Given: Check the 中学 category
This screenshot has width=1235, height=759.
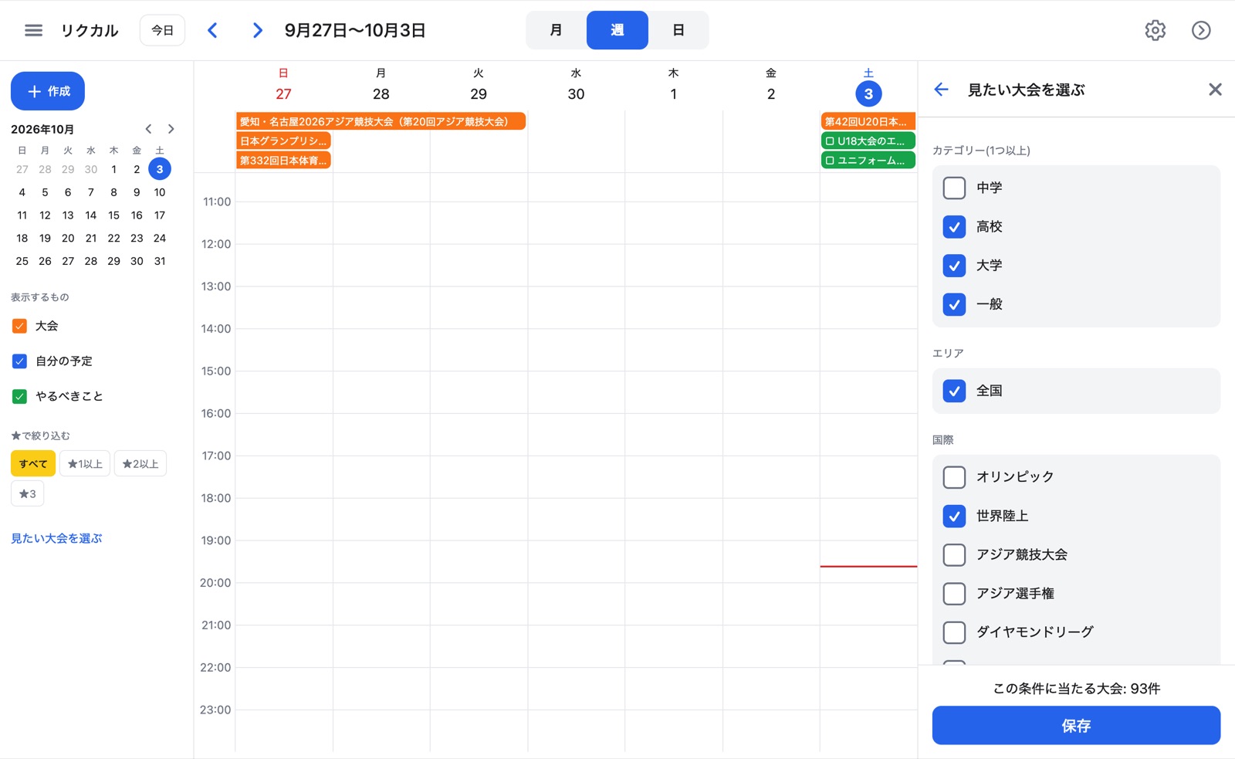Looking at the screenshot, I should coord(954,188).
